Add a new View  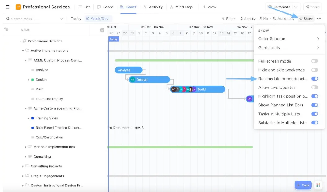tap(210, 7)
